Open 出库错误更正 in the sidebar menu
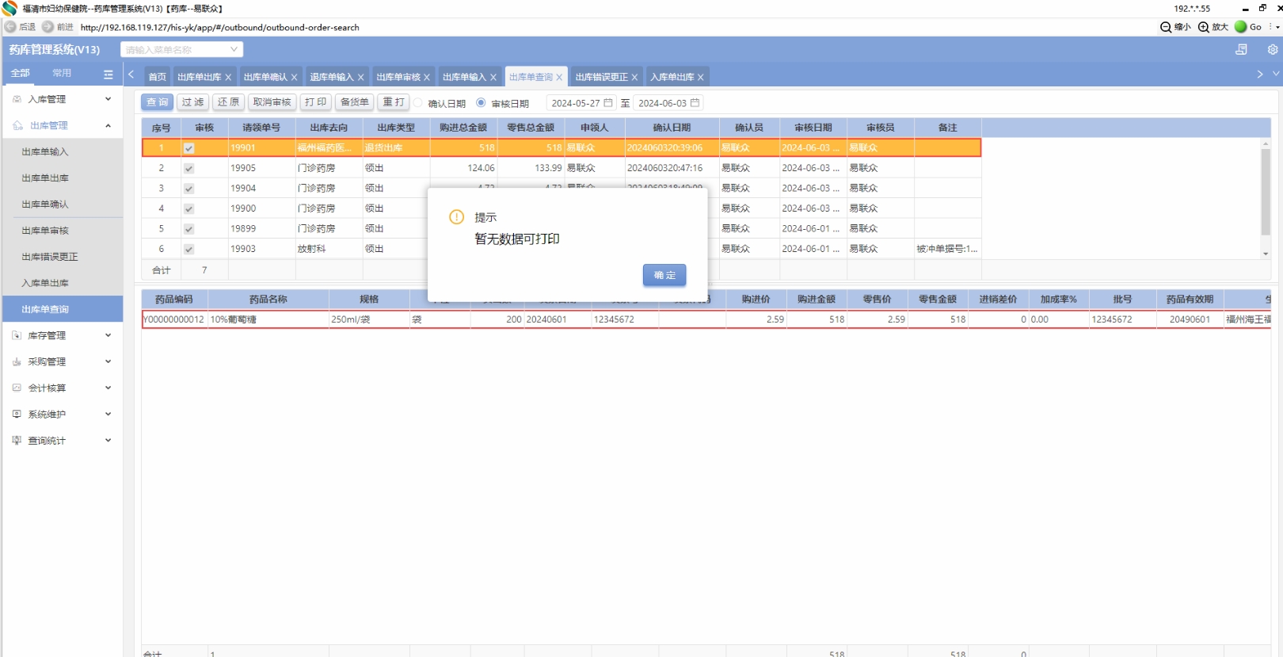This screenshot has height=657, width=1283. (x=50, y=257)
